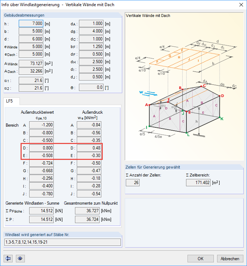Image resolution: width=247 pixels, height=266 pixels.
Task: Click the A Wände area field 73.127
Action: coord(31,64)
